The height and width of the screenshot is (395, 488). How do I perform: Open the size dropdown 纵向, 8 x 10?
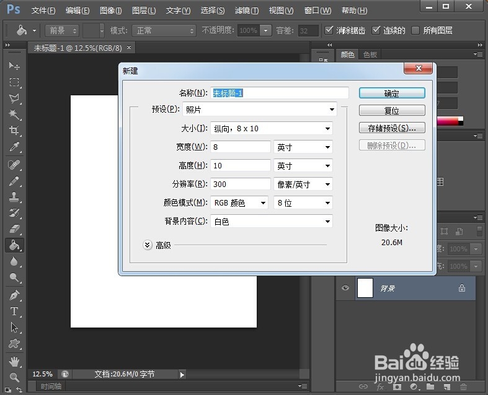coord(272,128)
